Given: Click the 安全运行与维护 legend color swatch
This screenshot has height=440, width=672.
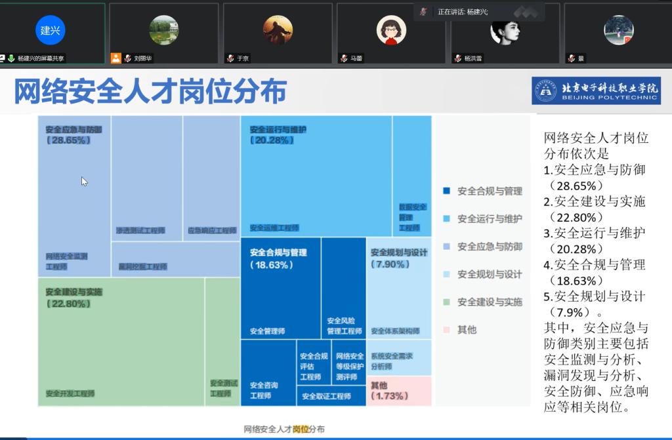Looking at the screenshot, I should pyautogui.click(x=447, y=219).
